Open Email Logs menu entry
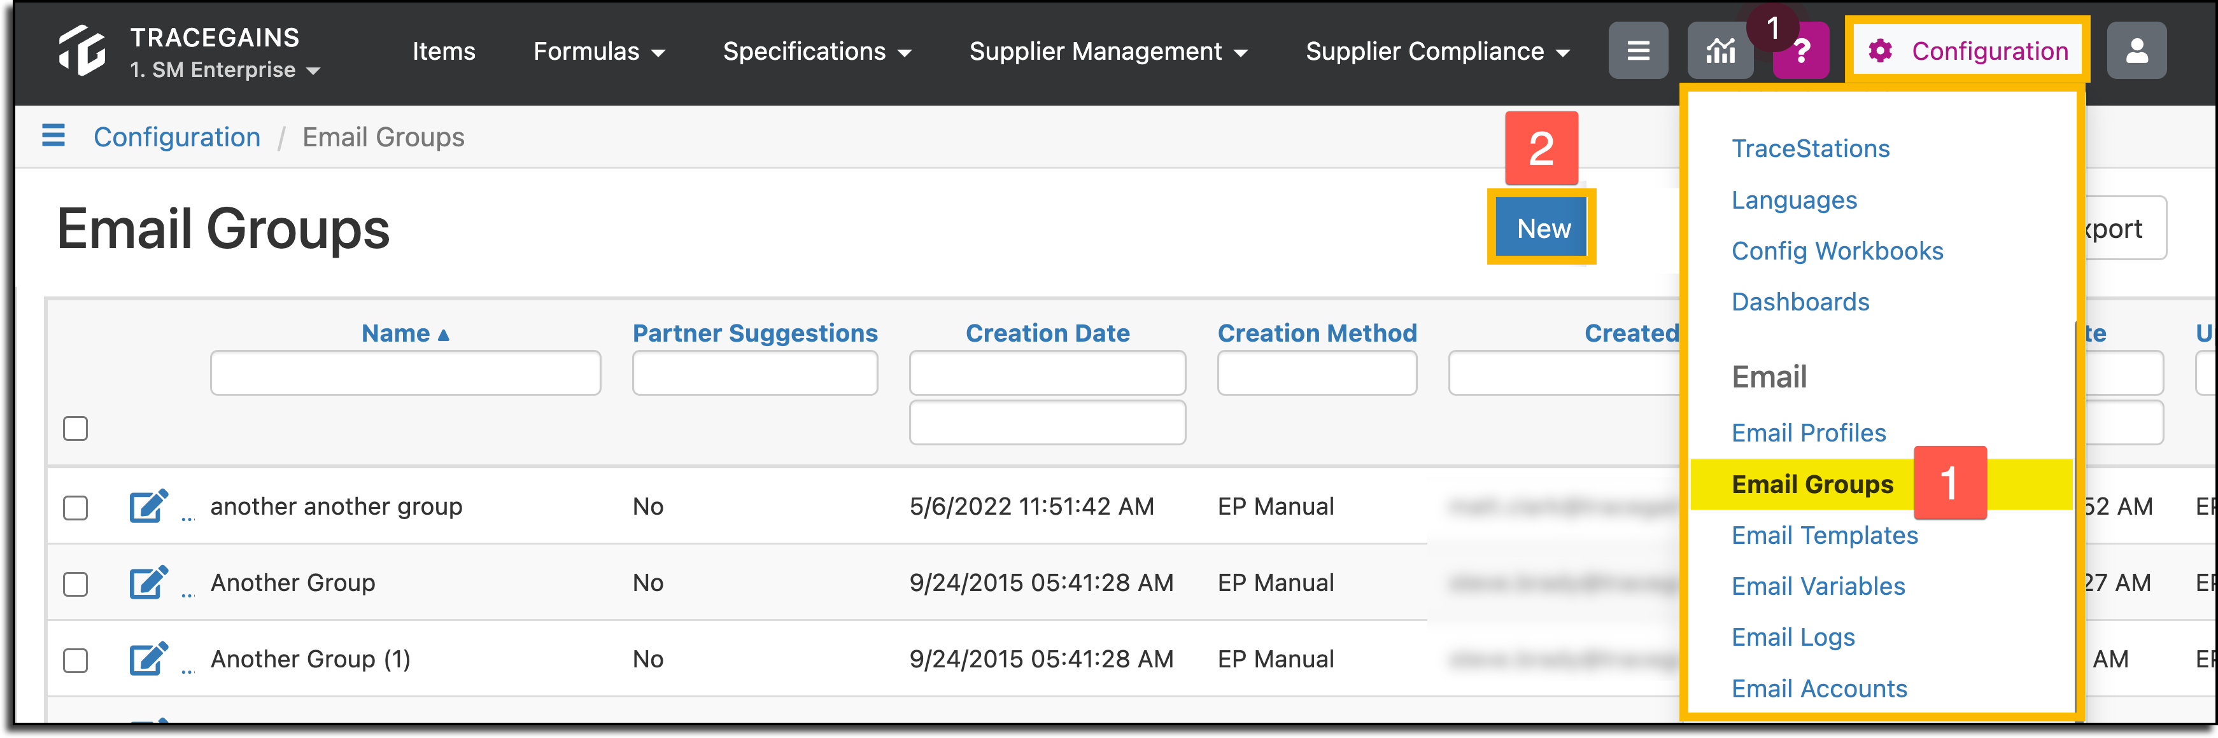This screenshot has height=738, width=2218. coord(1793,636)
